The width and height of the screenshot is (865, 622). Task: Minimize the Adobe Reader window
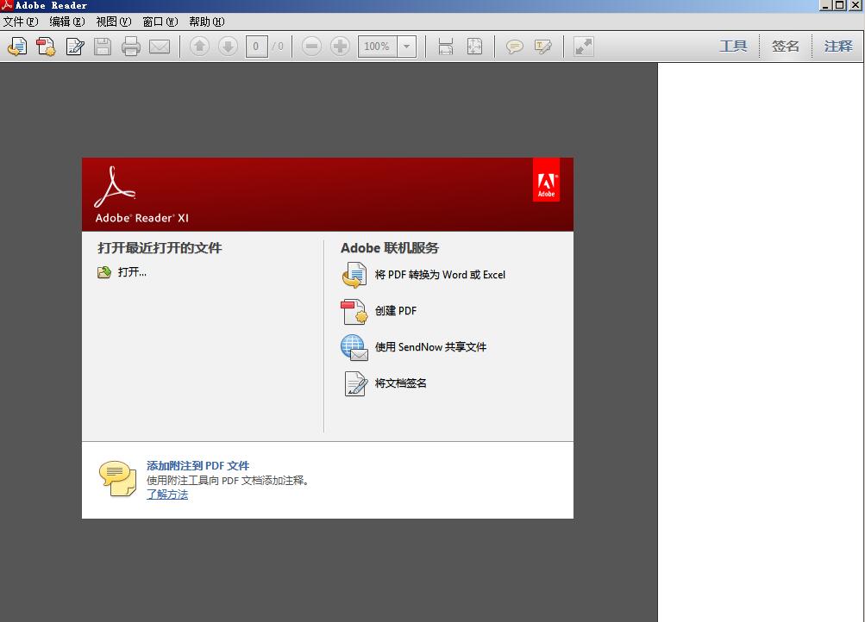826,5
